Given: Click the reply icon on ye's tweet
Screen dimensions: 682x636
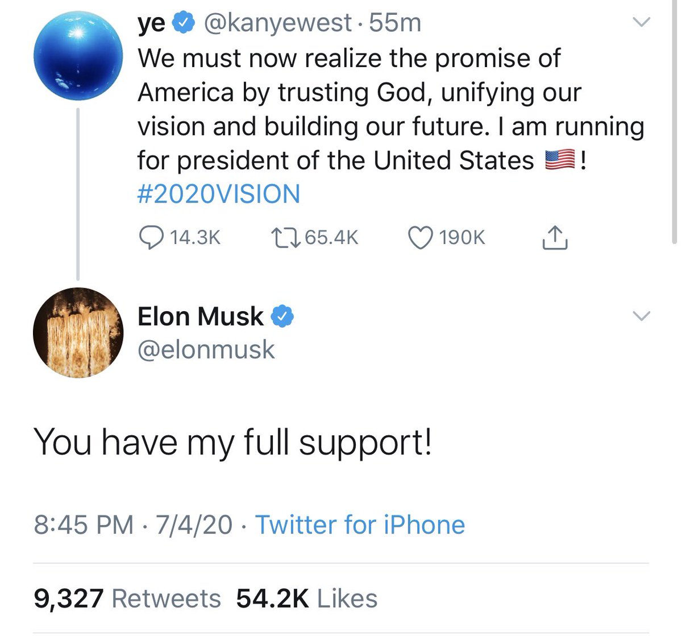Looking at the screenshot, I should (x=150, y=238).
